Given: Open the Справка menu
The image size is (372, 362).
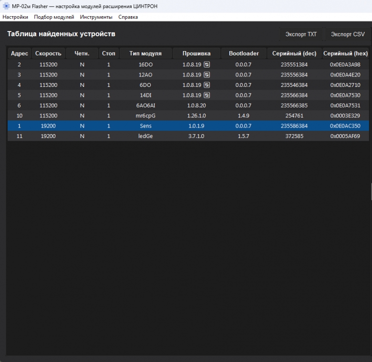Looking at the screenshot, I should (128, 17).
